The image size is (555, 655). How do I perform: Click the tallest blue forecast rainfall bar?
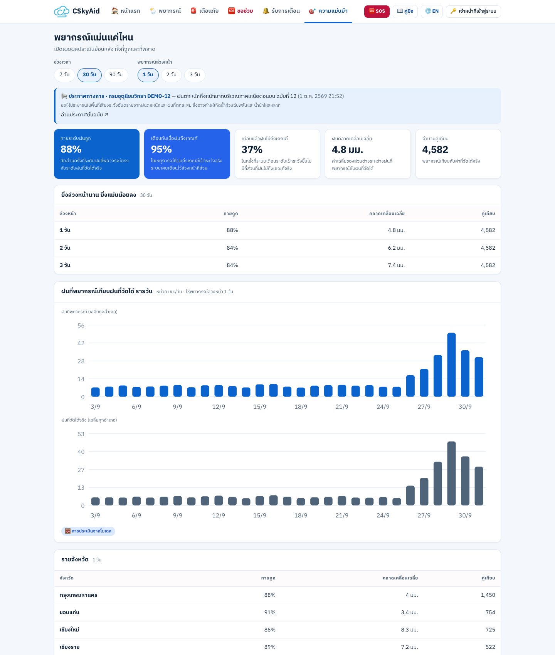pyautogui.click(x=451, y=364)
